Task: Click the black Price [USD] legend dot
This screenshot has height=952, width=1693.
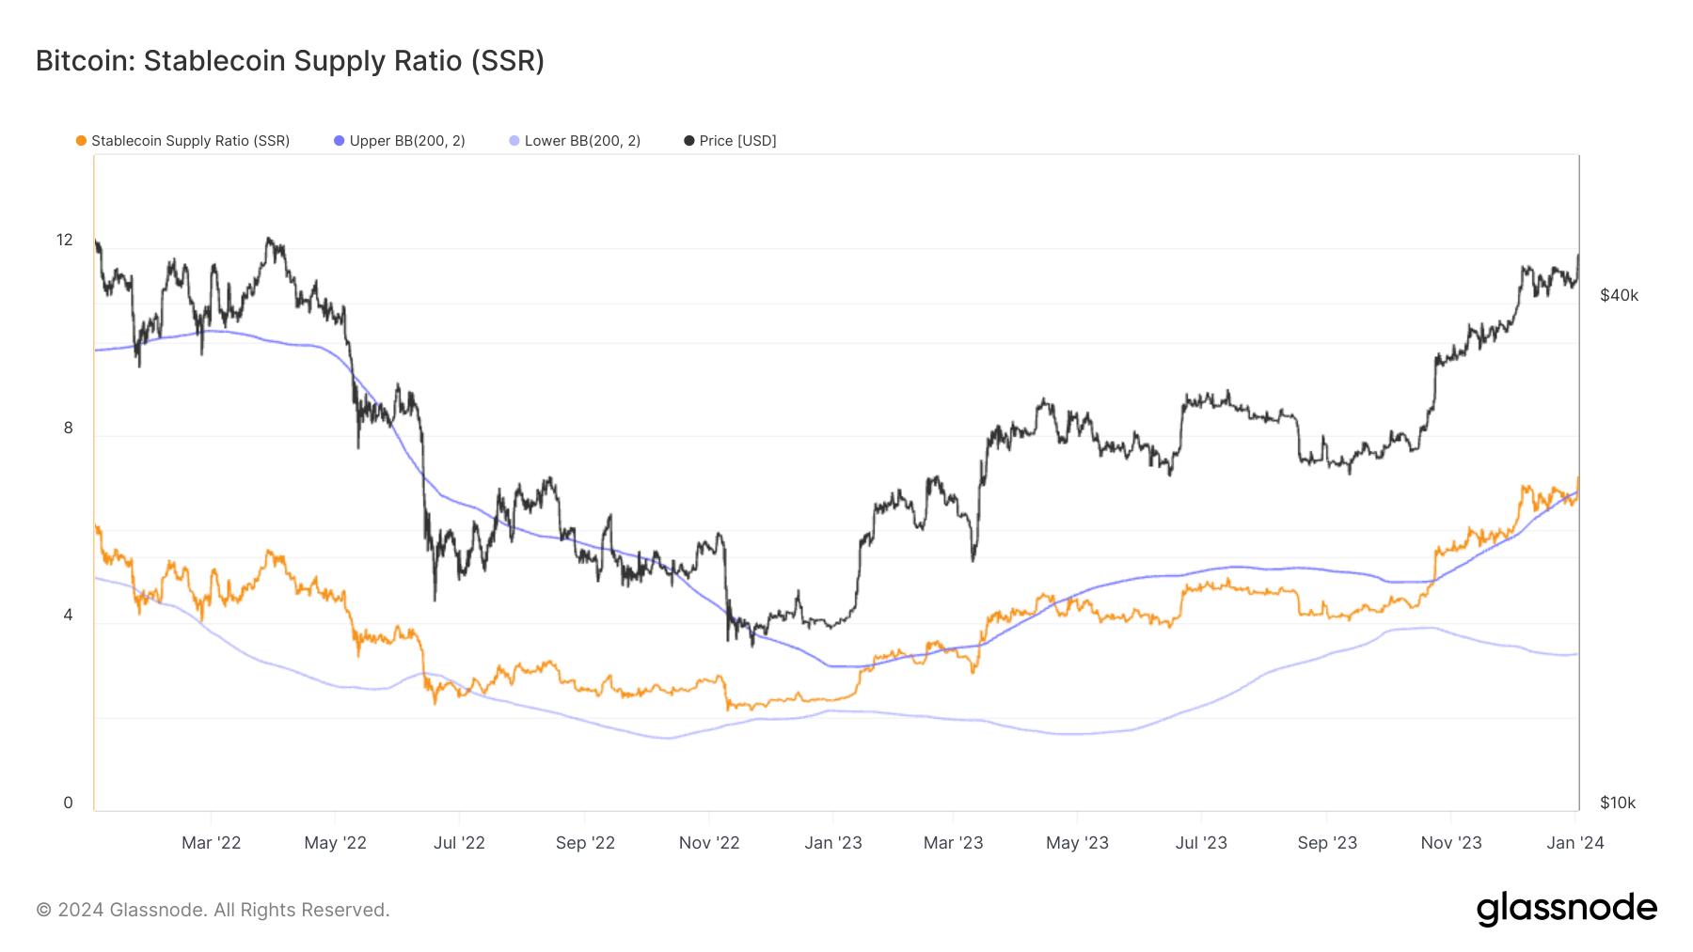Action: click(689, 141)
